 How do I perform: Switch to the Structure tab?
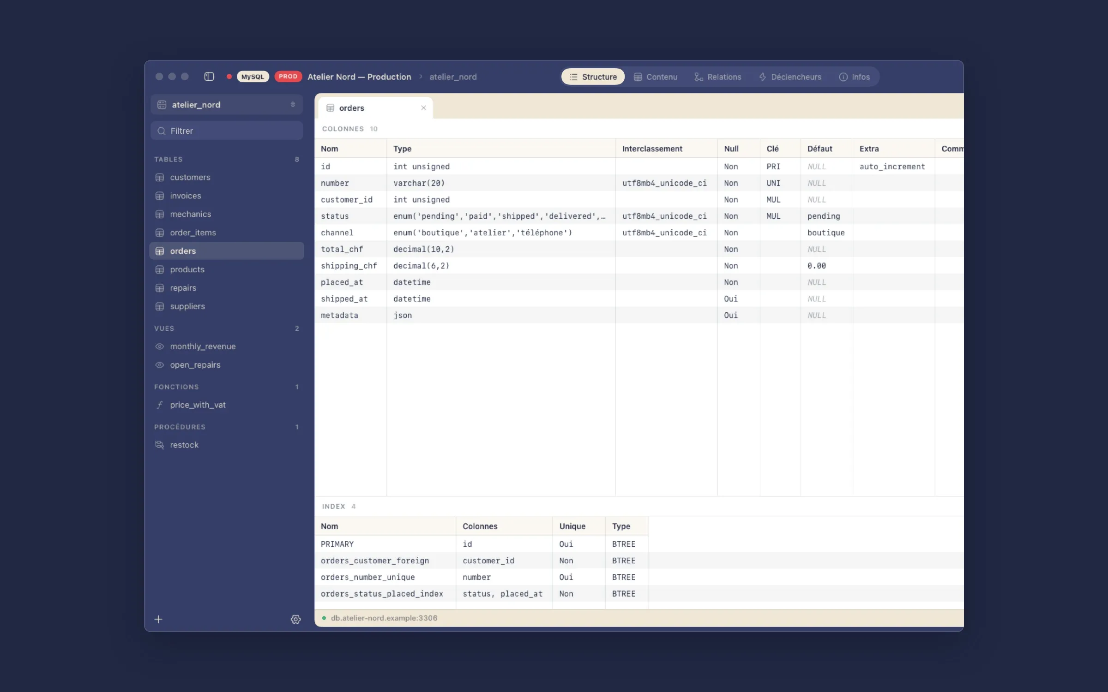(593, 77)
